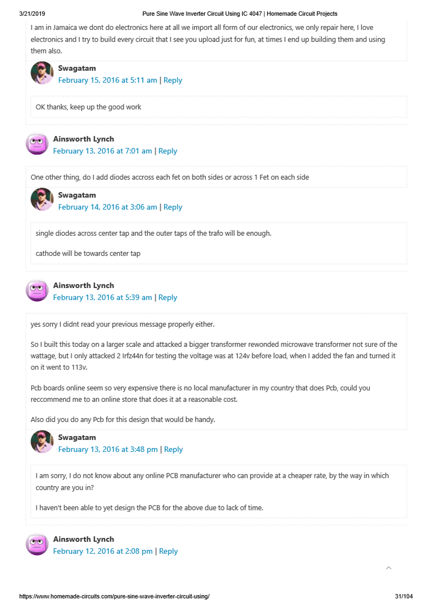This screenshot has width=432, height=611.
Task: Reply to the February 15 5:11 am comment
Action: [x=173, y=80]
